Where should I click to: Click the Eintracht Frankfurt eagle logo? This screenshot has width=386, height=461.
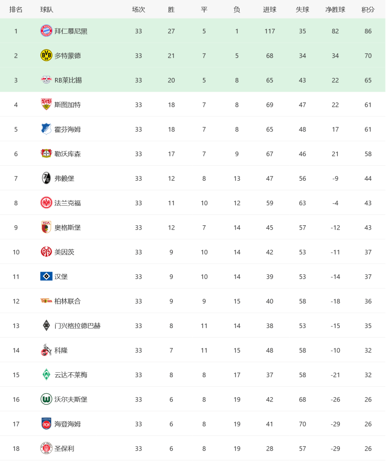coord(46,202)
